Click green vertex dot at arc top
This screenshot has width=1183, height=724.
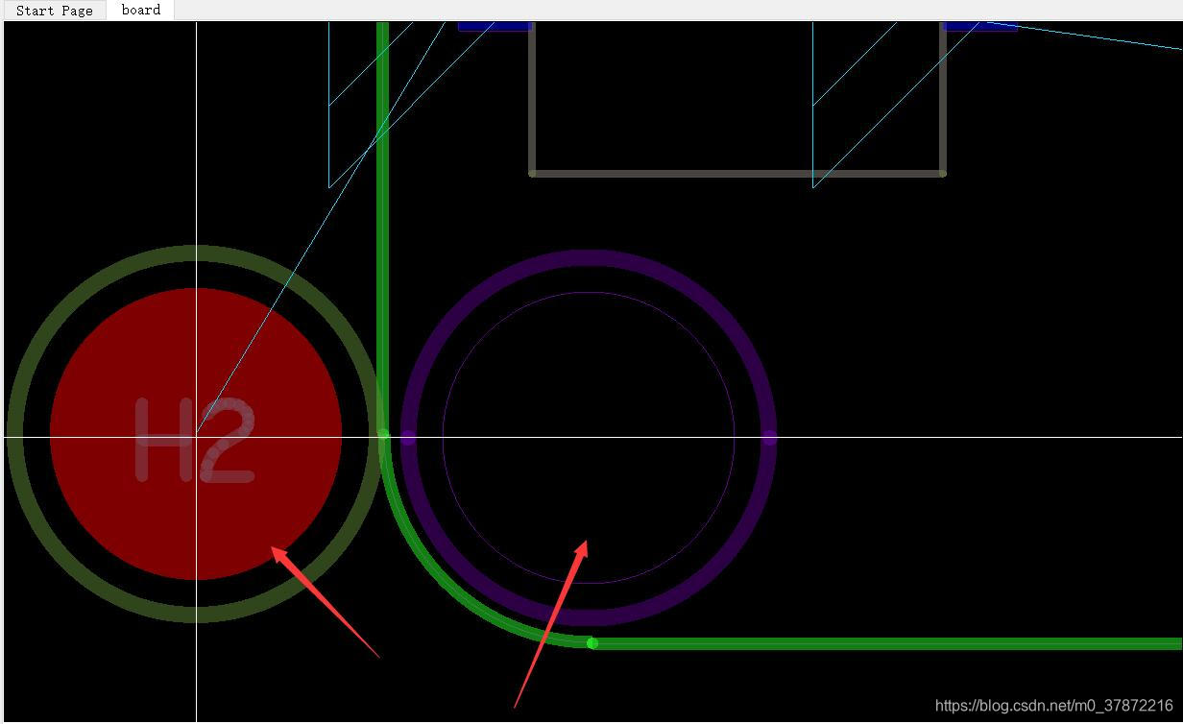click(x=383, y=435)
